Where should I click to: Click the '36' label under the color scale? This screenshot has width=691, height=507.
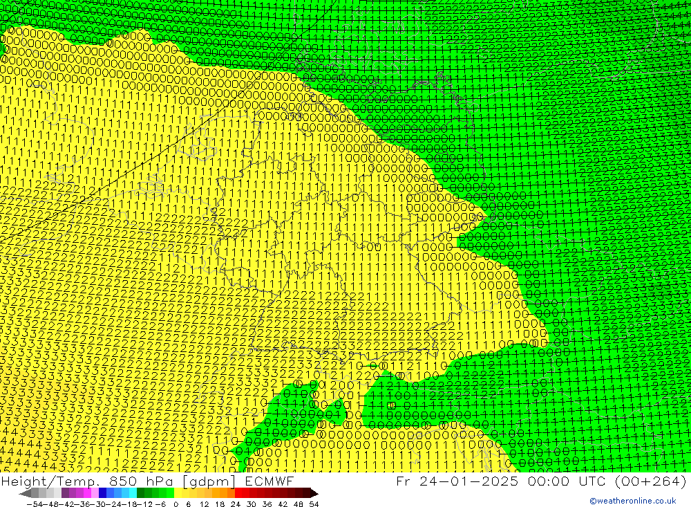click(267, 504)
